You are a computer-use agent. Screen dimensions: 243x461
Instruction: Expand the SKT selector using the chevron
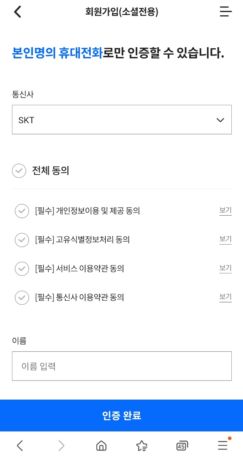coord(220,119)
